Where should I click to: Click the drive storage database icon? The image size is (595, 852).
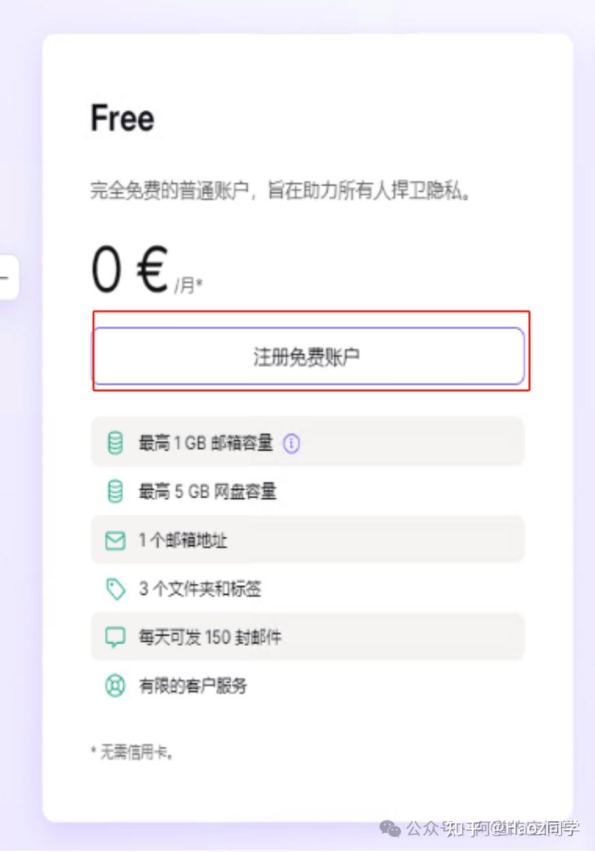pyautogui.click(x=115, y=492)
